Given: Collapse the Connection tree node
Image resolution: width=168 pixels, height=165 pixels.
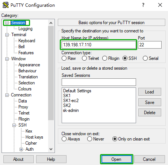Looking at the screenshot, I should pyautogui.click(x=7, y=95).
